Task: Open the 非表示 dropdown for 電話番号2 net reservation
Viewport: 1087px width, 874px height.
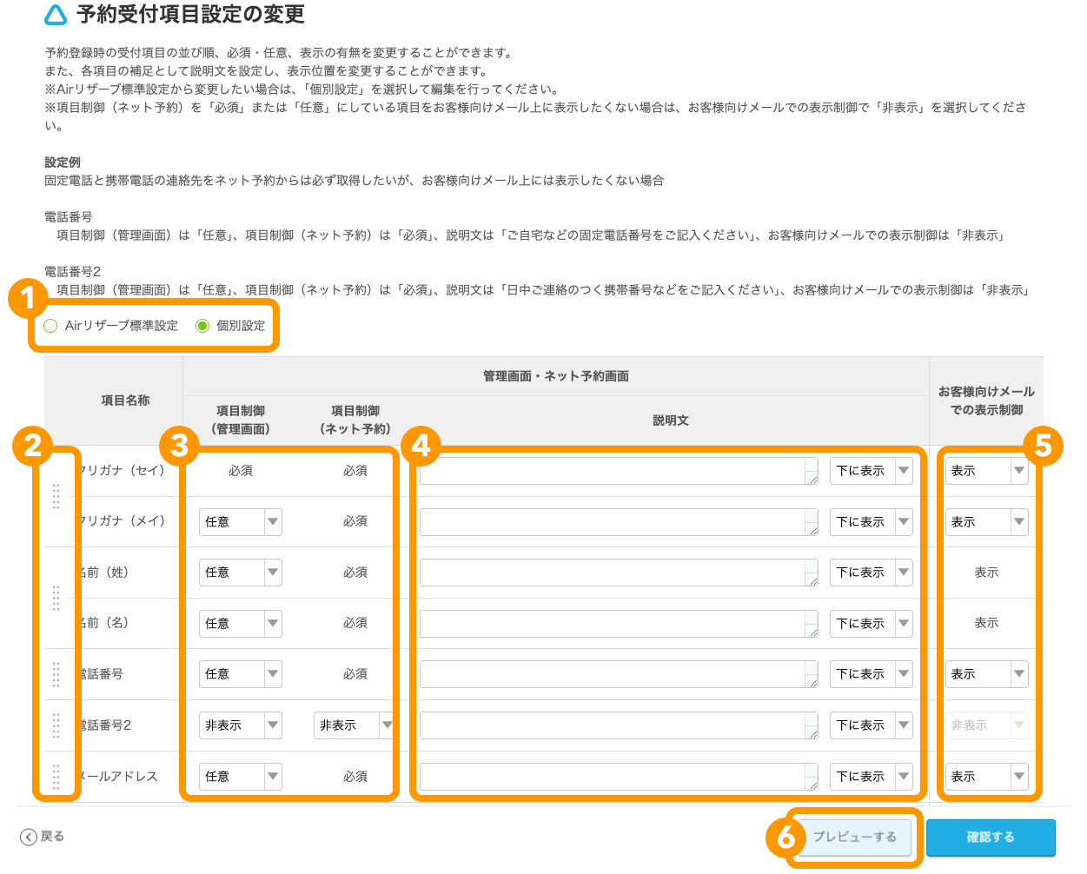Action: coord(354,725)
